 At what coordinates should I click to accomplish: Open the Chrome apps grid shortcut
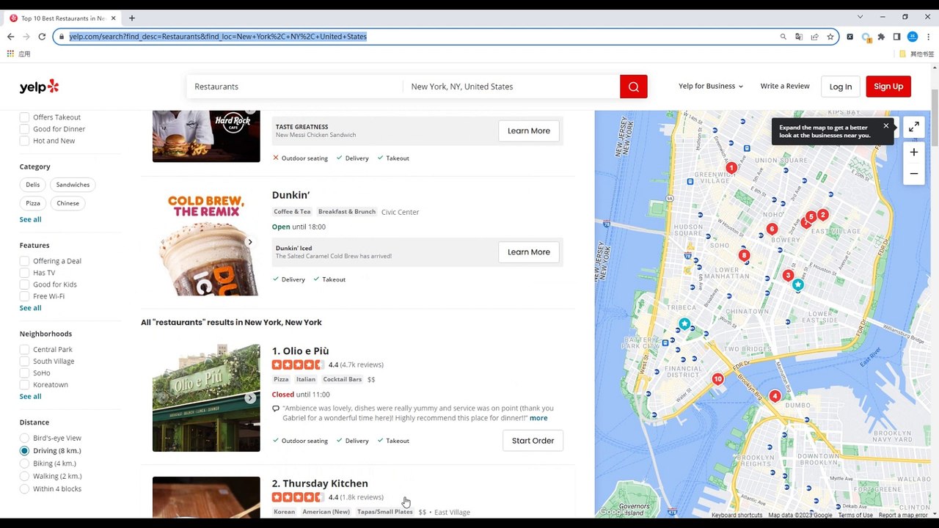(x=10, y=54)
